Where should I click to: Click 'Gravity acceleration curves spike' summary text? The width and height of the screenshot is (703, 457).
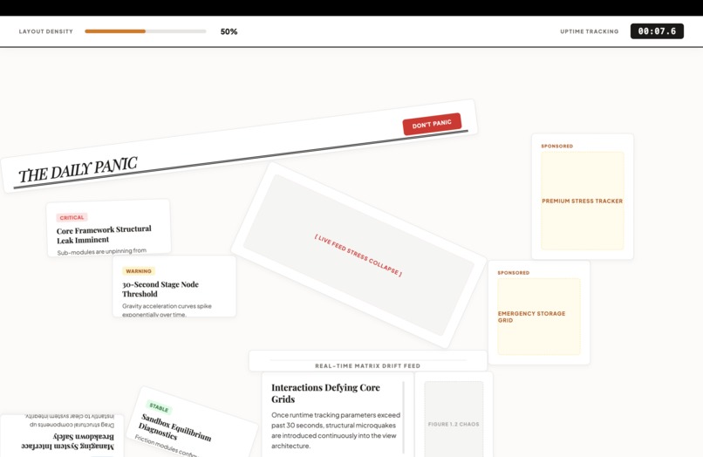[x=167, y=306]
